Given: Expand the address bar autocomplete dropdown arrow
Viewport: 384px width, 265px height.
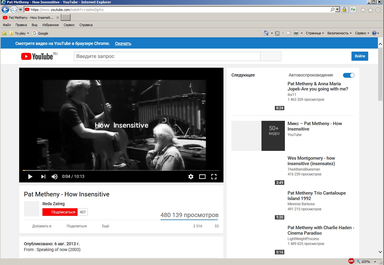Looking at the screenshot, I should (337, 10).
